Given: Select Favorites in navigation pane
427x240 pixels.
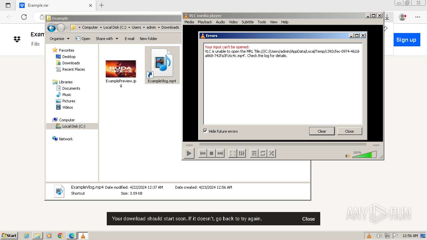Looking at the screenshot, I should point(63,50).
